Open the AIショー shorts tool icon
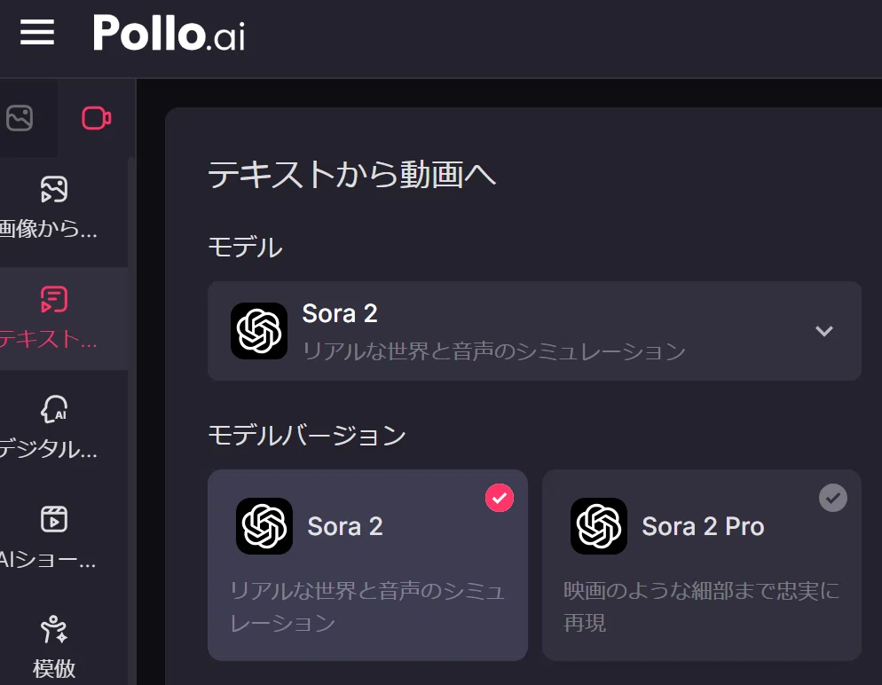This screenshot has height=685, width=882. [x=54, y=519]
